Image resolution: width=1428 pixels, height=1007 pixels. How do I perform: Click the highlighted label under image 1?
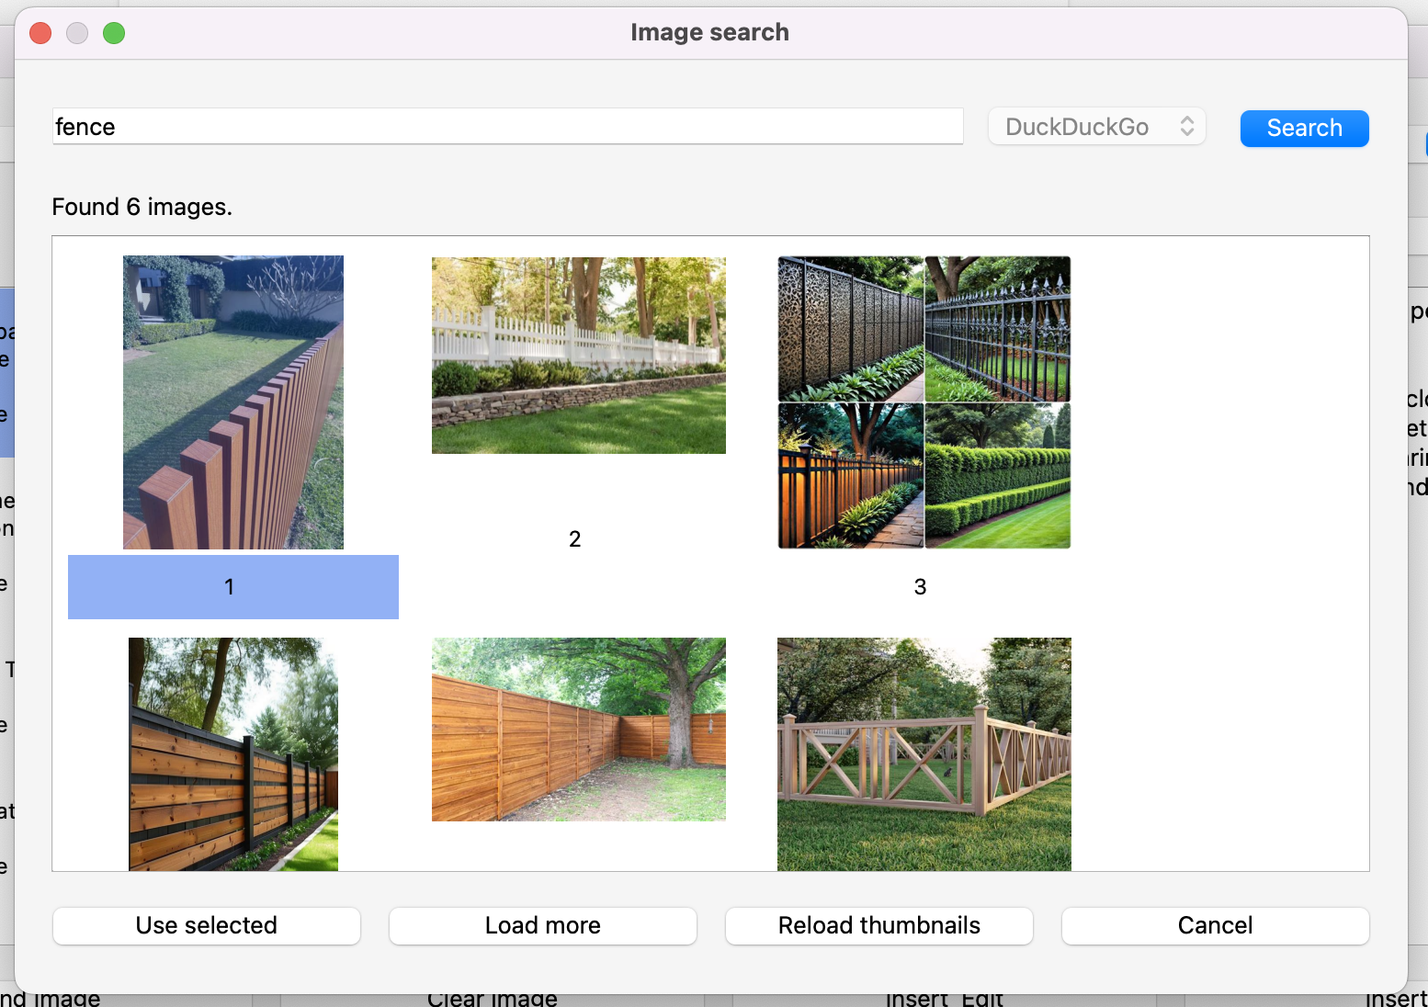(230, 586)
